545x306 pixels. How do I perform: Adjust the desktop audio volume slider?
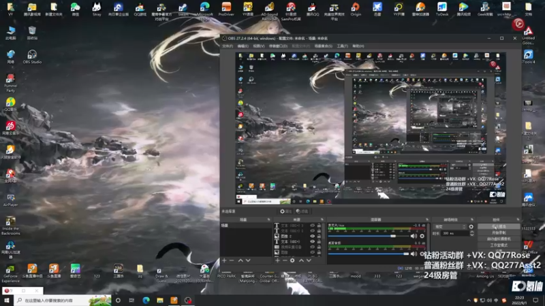(x=368, y=254)
